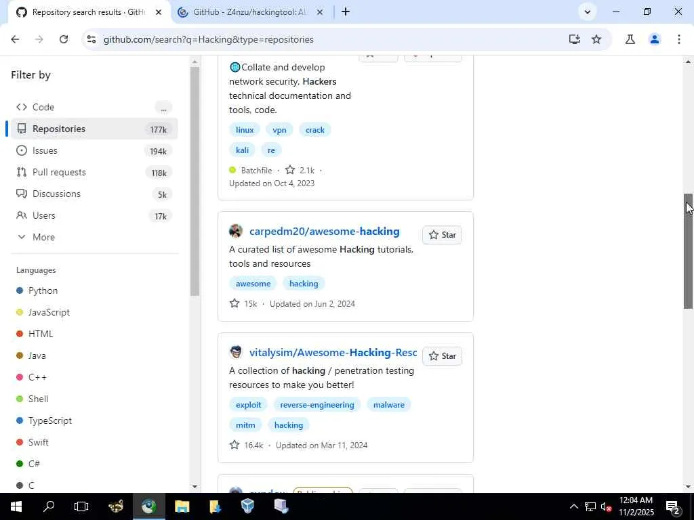Image resolution: width=694 pixels, height=520 pixels.
Task: Open the notification center icon
Action: pyautogui.click(x=673, y=506)
